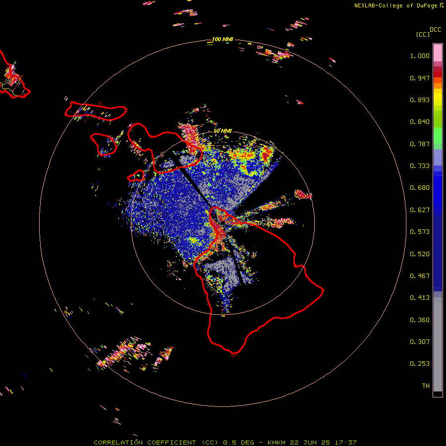Select the bright green color bar segment
The image size is (446, 446).
tap(438, 135)
